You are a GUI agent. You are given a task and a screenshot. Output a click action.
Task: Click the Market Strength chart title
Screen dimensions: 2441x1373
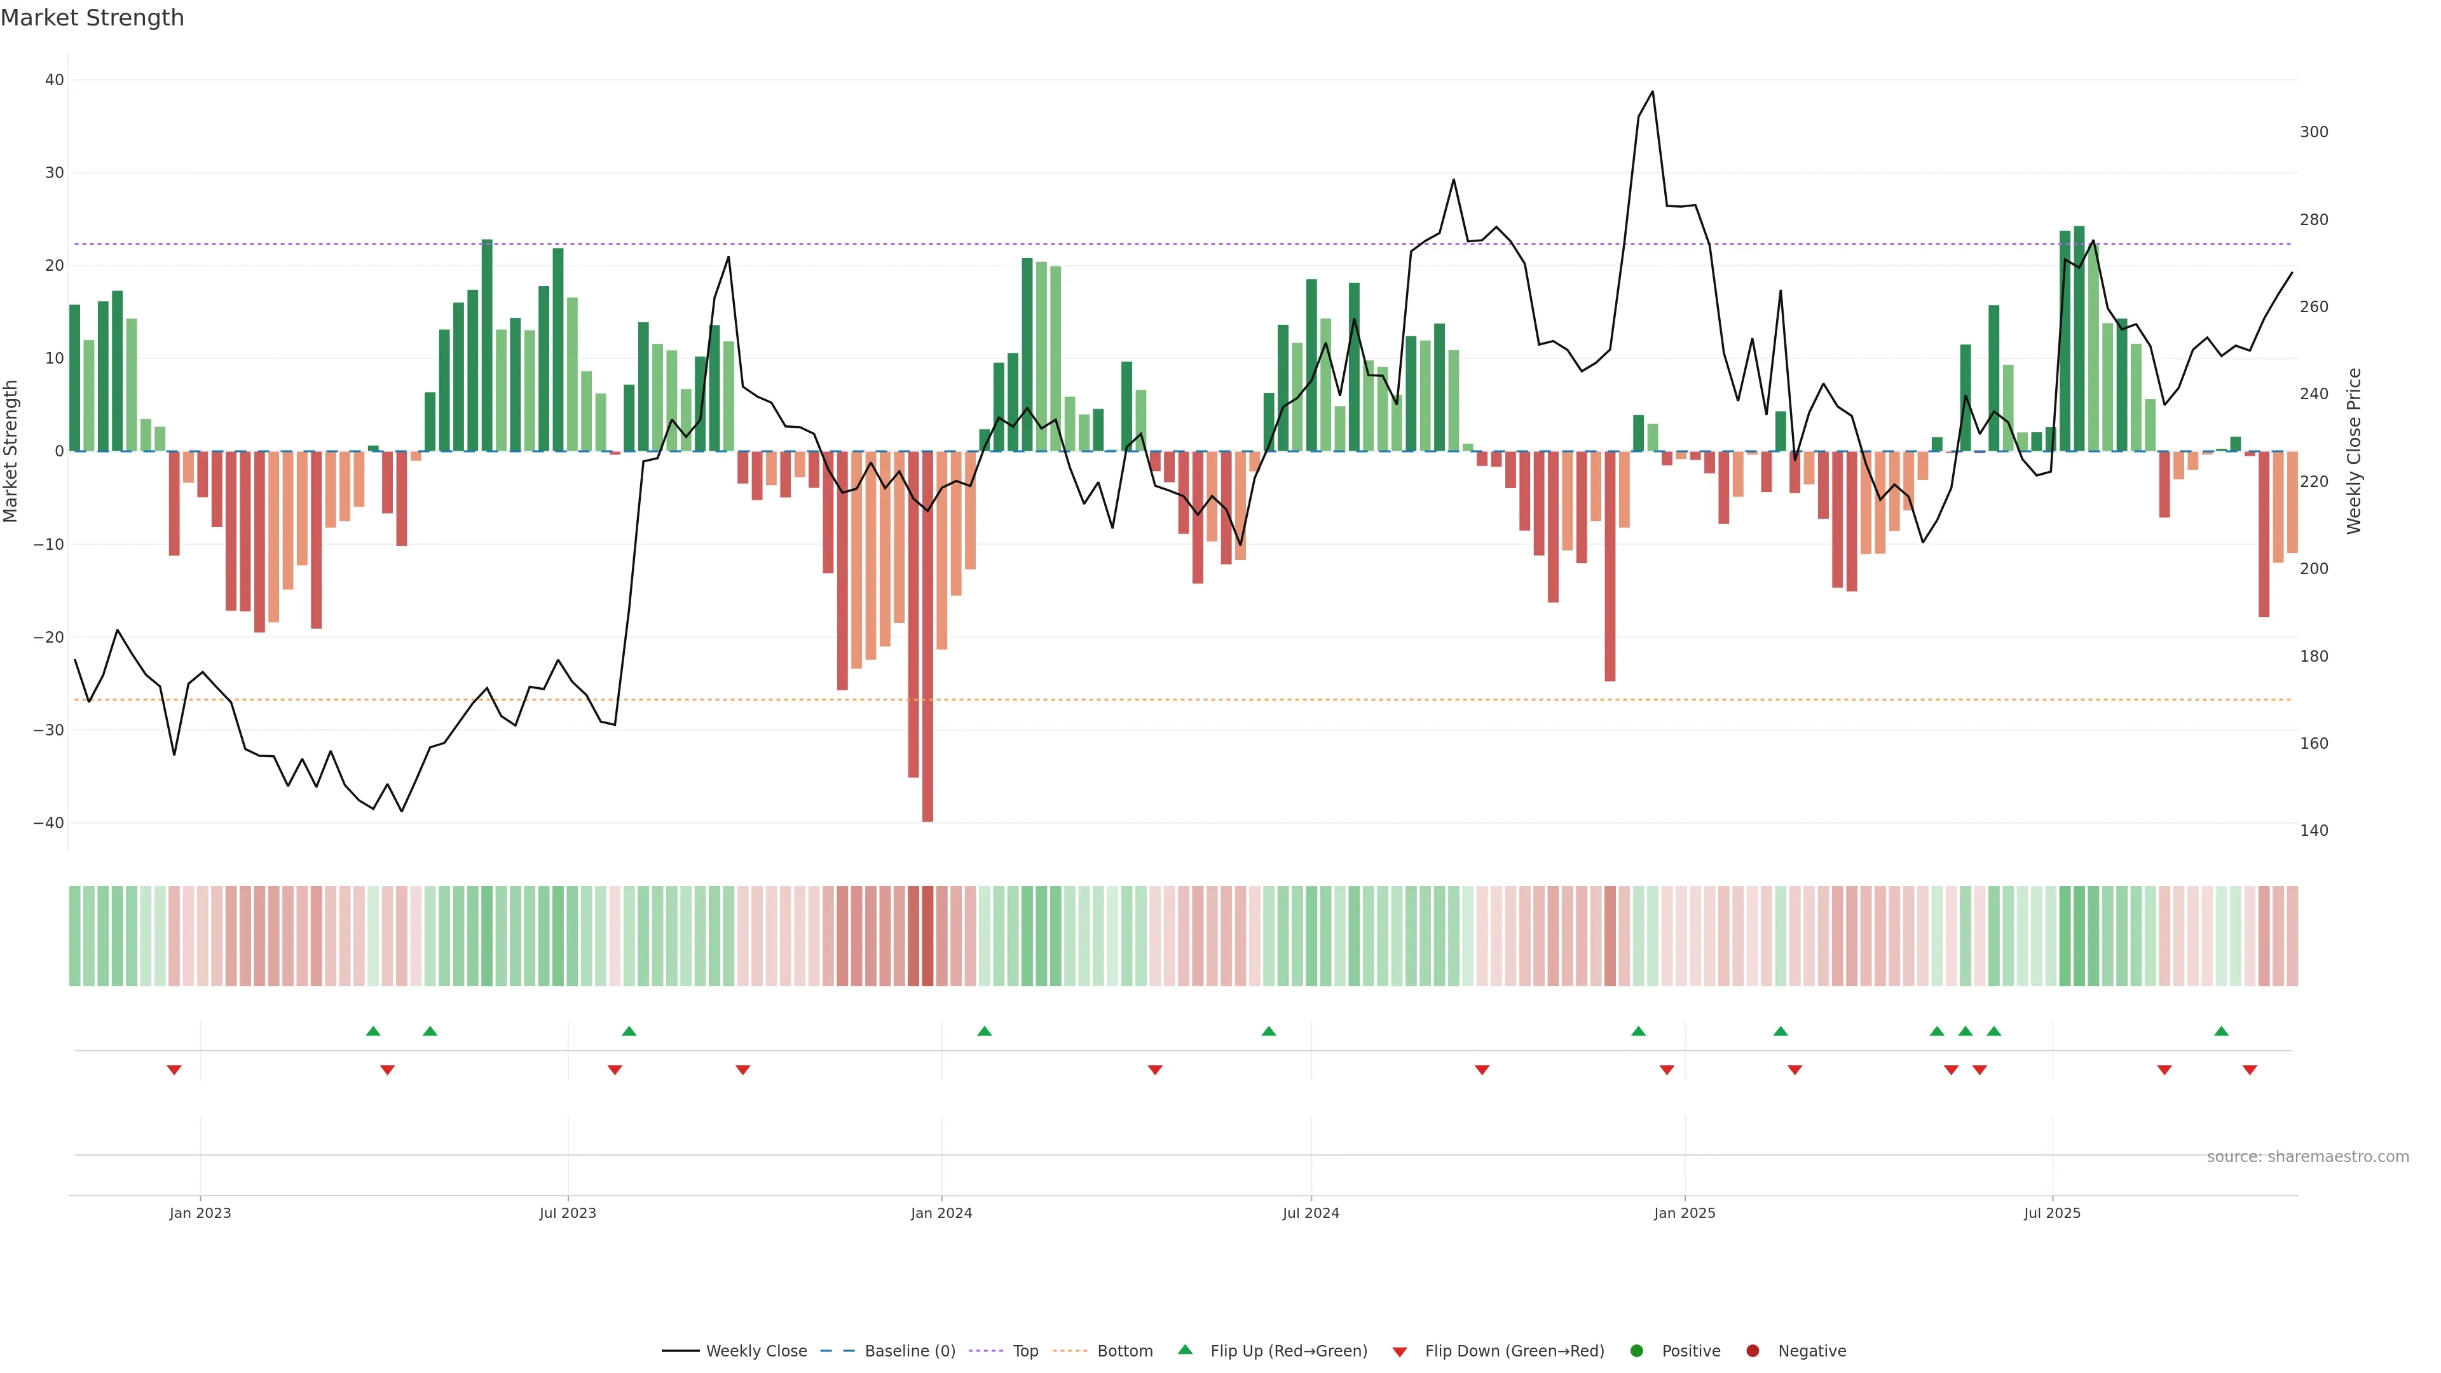click(x=92, y=18)
